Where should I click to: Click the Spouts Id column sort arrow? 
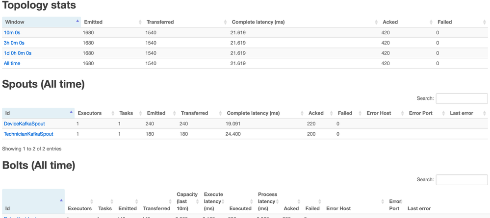click(71, 113)
